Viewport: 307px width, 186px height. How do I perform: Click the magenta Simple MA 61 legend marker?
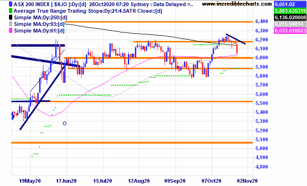pos(10,31)
